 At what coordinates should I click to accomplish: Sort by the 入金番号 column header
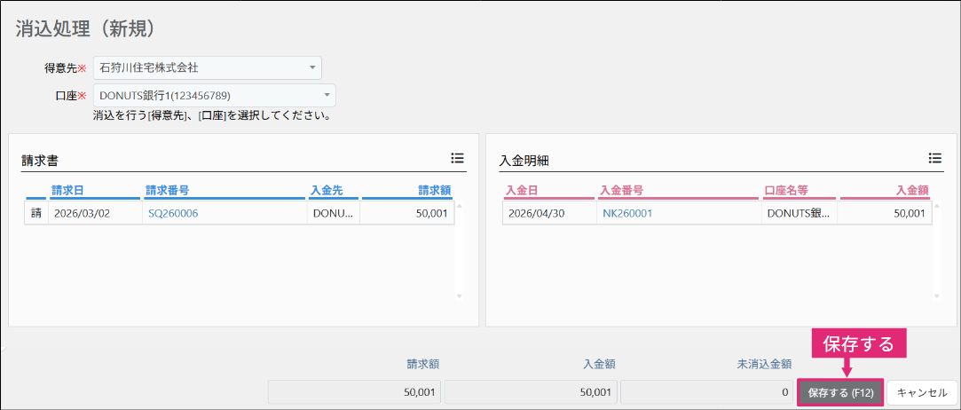click(678, 191)
